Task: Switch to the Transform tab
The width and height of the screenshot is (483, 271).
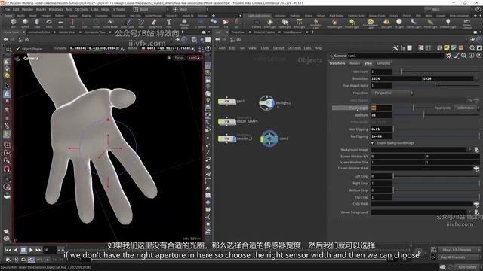Action: [x=337, y=63]
